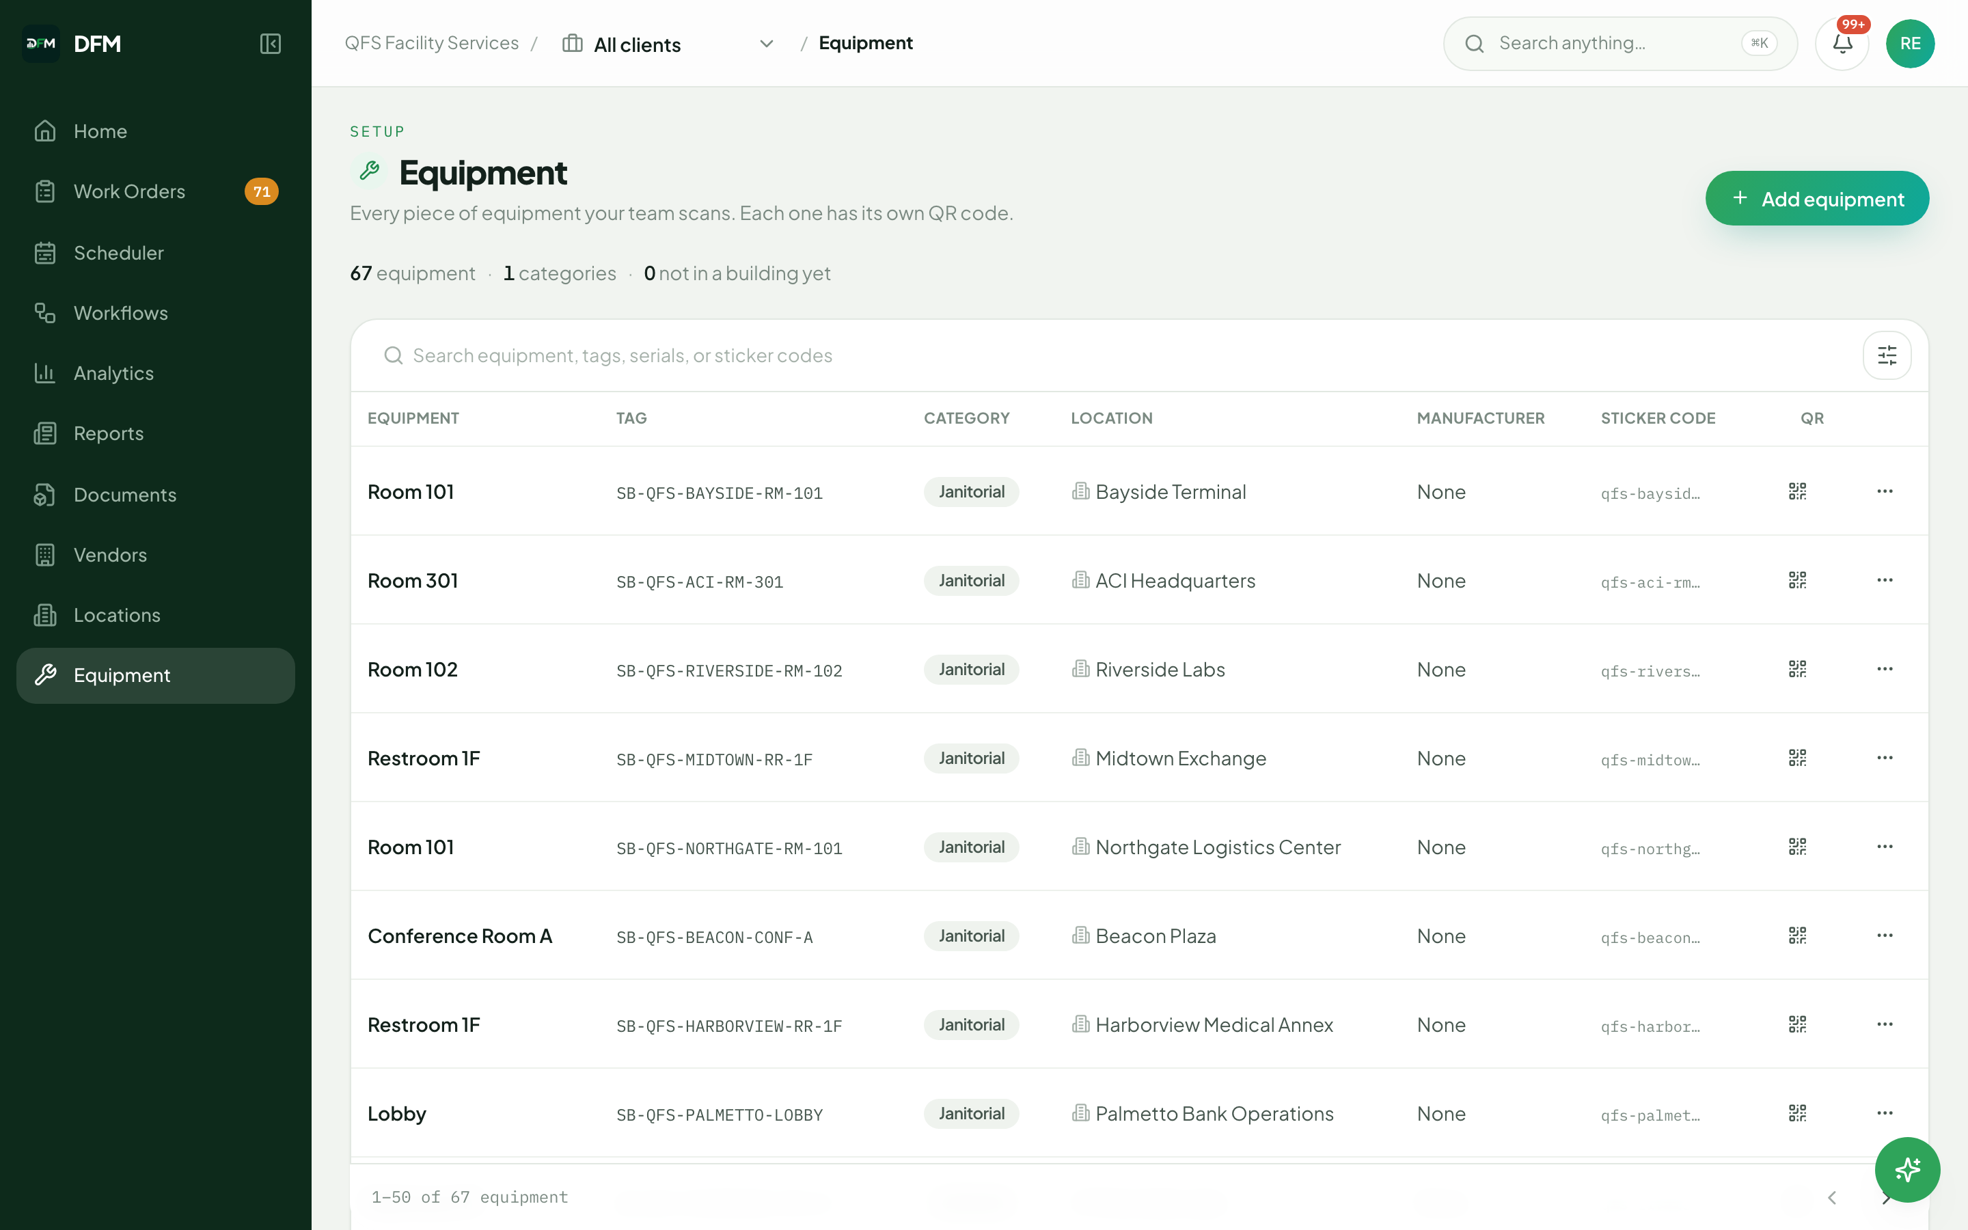1968x1230 pixels.
Task: Go to Vendors
Action: [x=155, y=555]
